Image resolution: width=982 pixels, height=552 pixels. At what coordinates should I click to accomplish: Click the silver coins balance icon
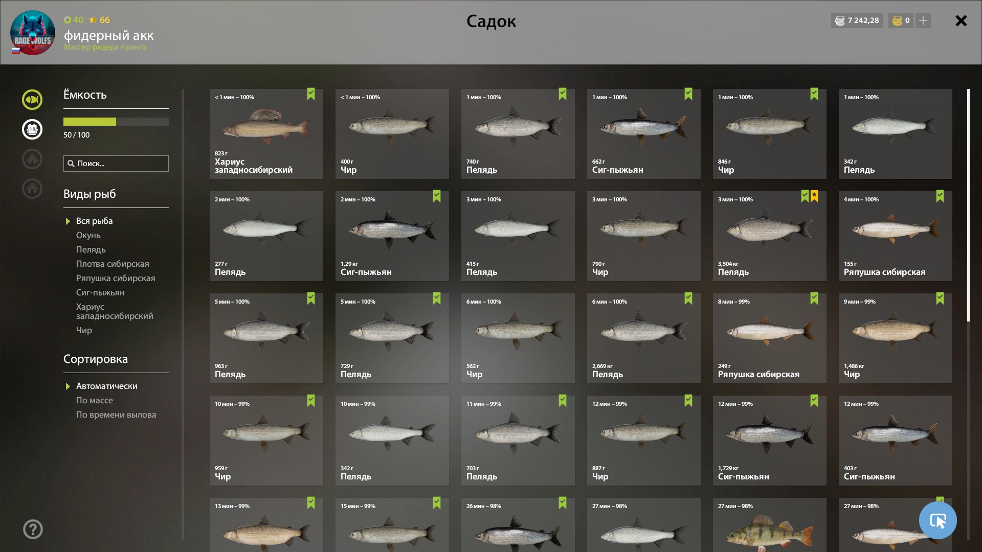[840, 20]
